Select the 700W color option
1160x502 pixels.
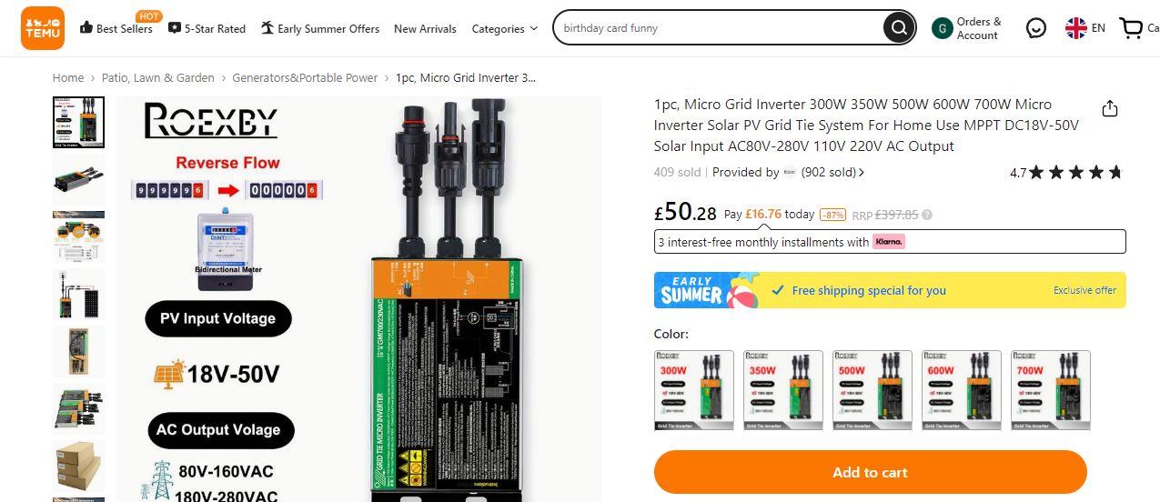[1051, 390]
